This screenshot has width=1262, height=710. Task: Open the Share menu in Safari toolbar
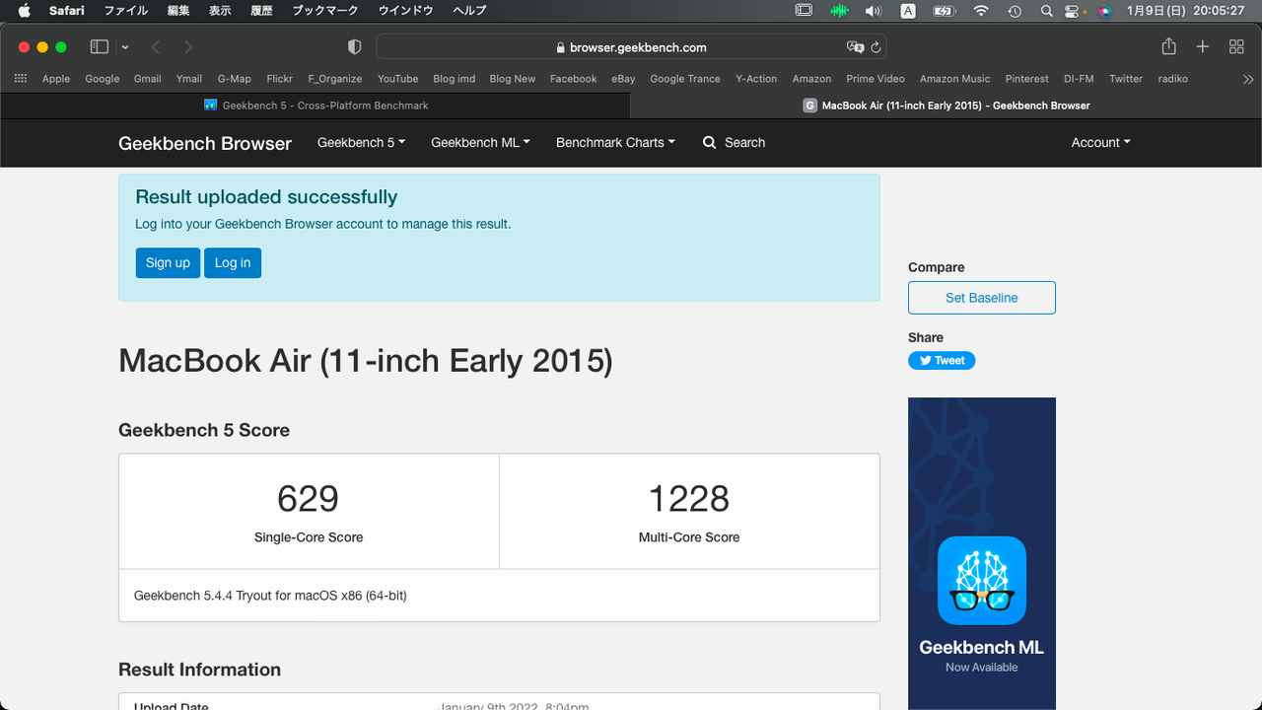coord(1168,46)
